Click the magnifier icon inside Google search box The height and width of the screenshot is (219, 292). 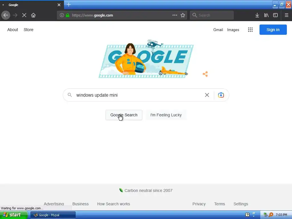point(70,95)
